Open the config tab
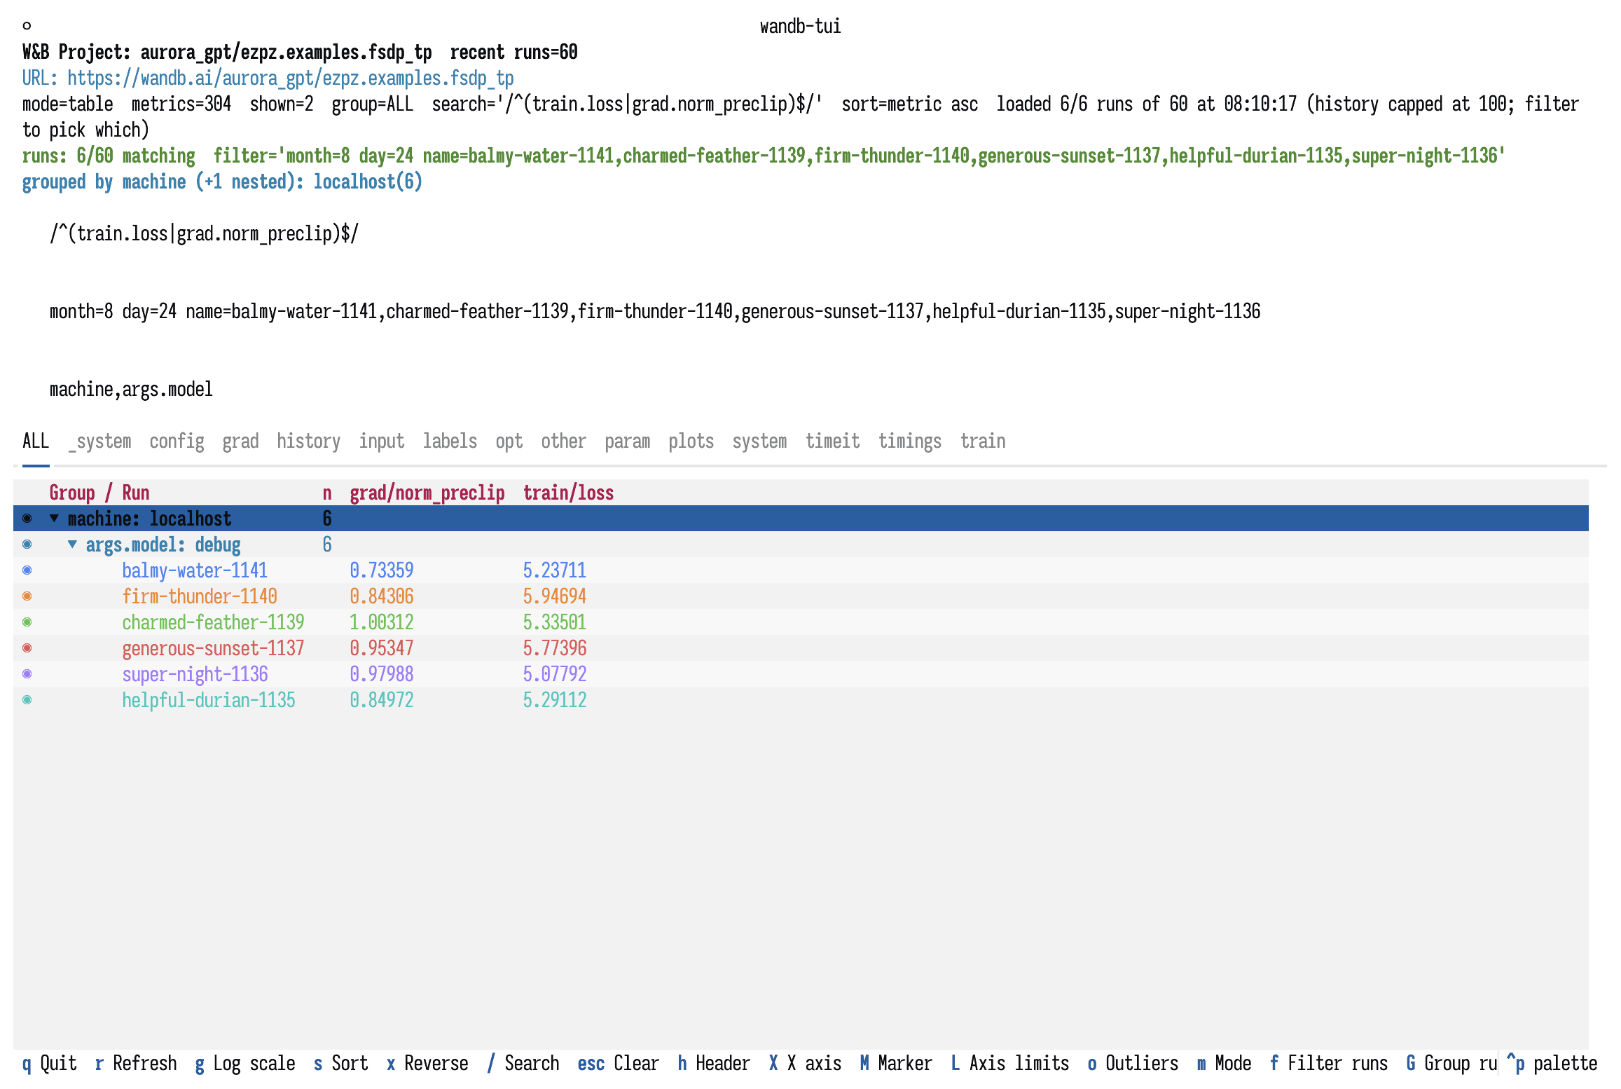 pos(177,441)
